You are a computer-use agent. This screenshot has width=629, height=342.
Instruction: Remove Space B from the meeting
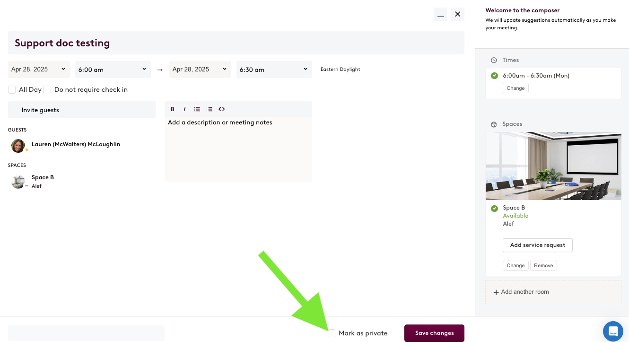click(x=543, y=265)
